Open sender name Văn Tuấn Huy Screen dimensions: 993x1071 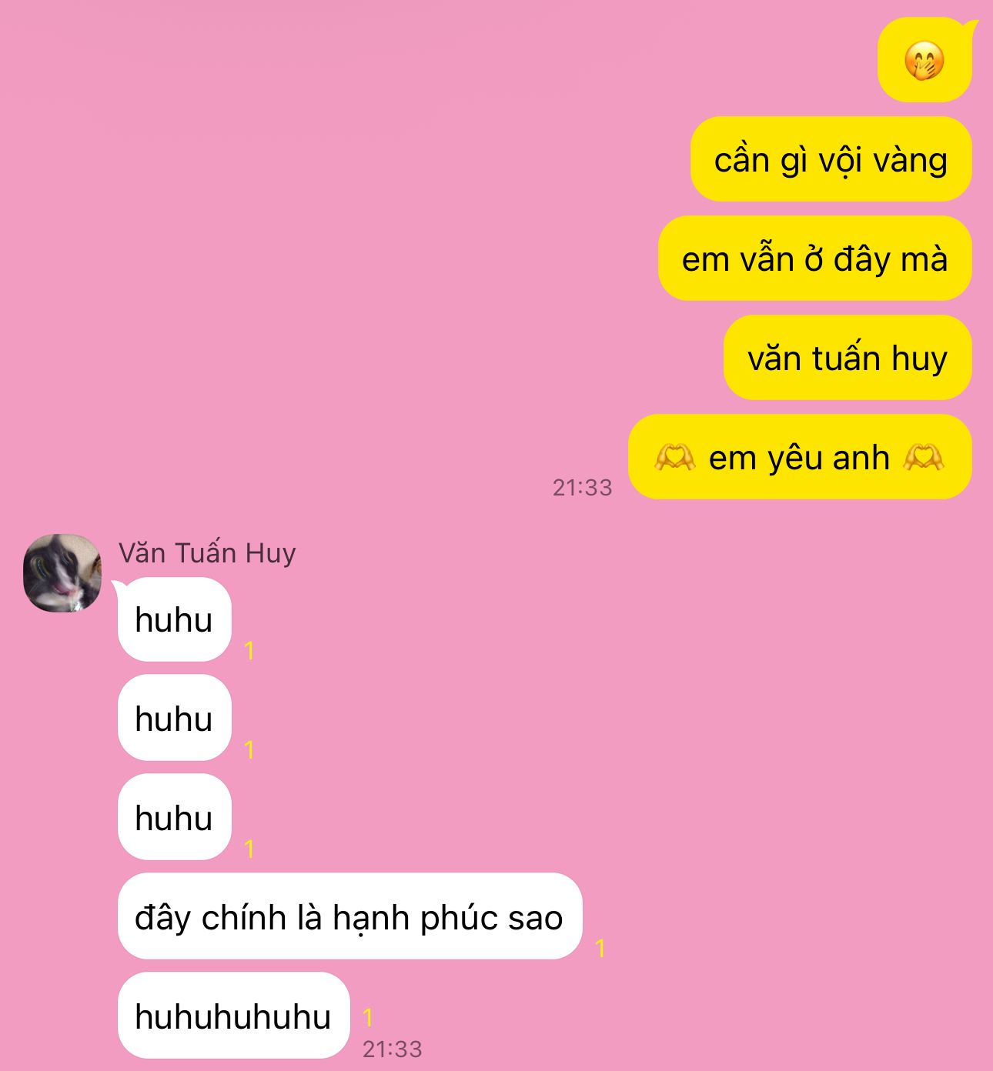click(x=207, y=552)
